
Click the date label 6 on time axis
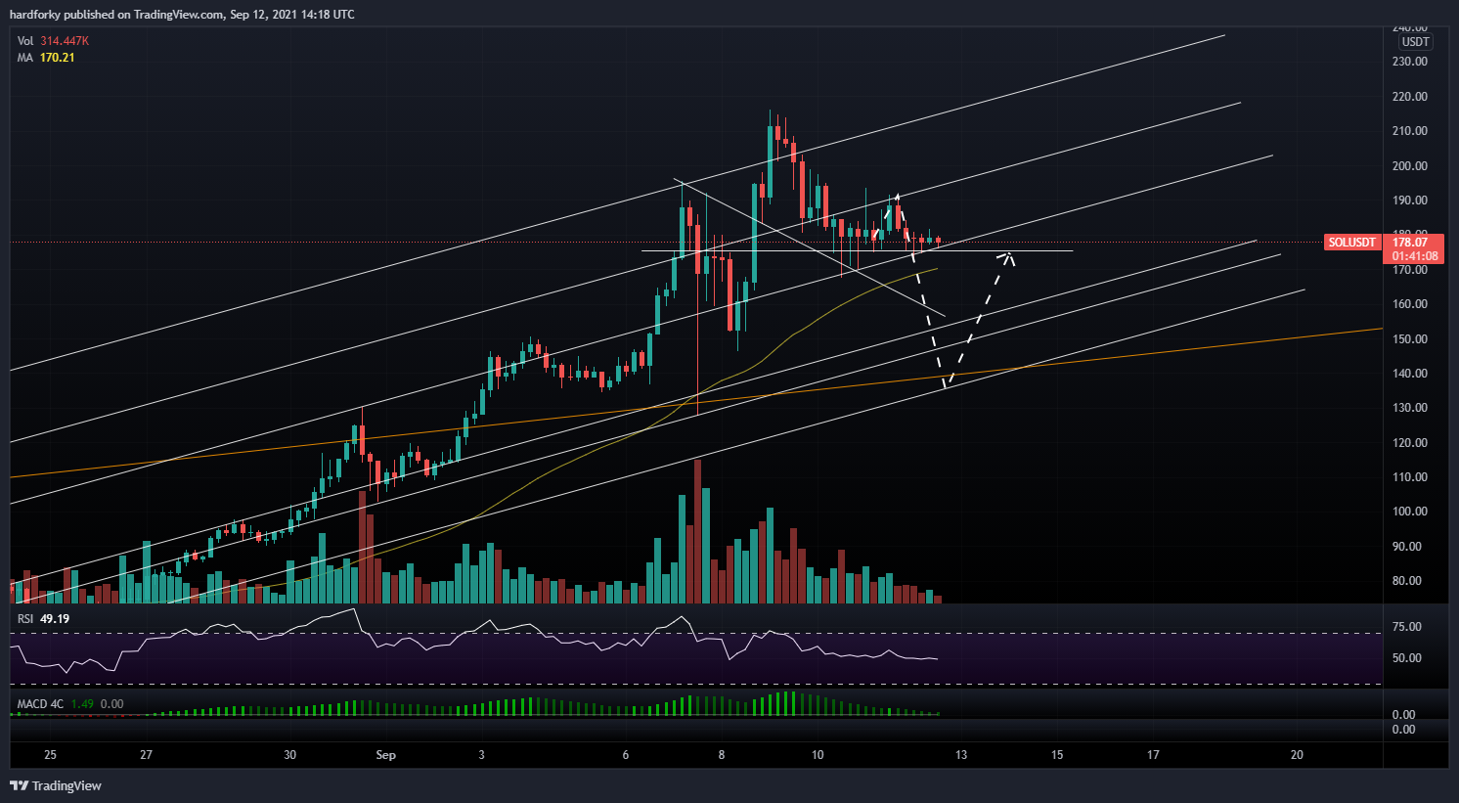625,755
